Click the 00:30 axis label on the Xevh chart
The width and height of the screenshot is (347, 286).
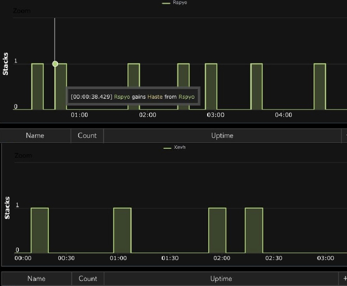pos(66,258)
